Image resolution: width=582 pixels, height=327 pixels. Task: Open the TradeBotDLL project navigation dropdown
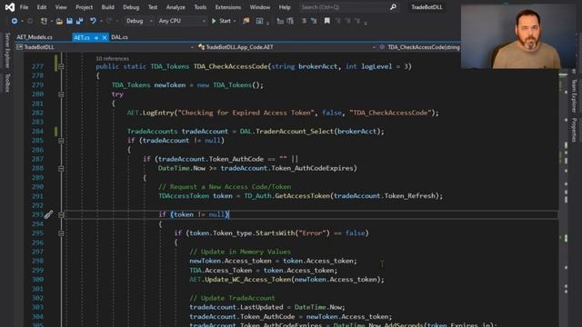point(105,47)
